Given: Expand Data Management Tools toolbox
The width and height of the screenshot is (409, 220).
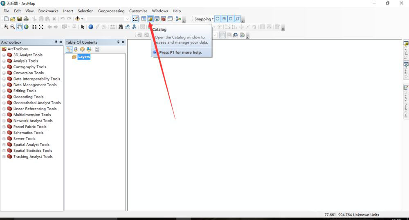Looking at the screenshot, I should click(4, 85).
